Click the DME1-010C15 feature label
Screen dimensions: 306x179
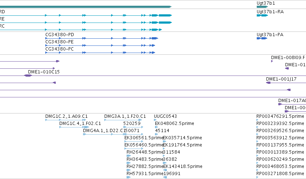pyautogui.click(x=44, y=72)
